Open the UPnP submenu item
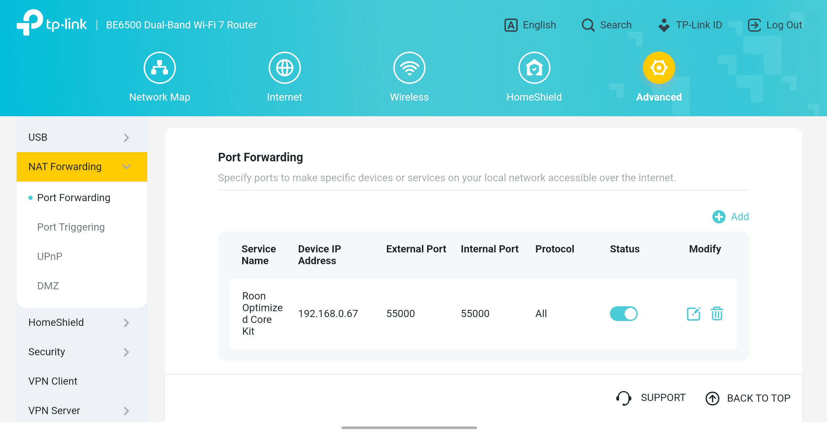The width and height of the screenshot is (827, 433). click(x=50, y=256)
